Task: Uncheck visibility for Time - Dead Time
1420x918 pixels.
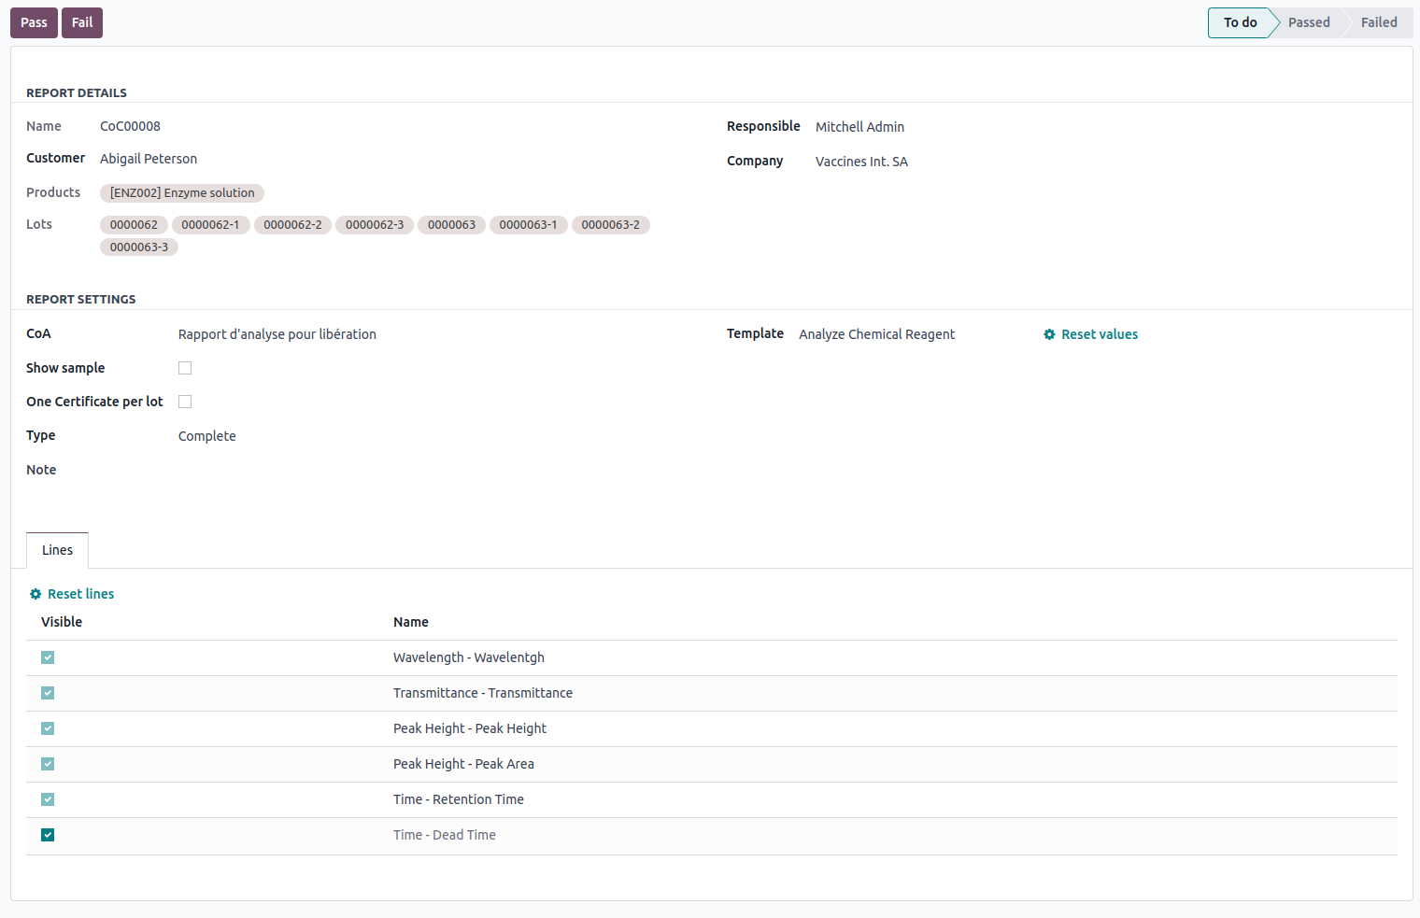Action: 48,835
